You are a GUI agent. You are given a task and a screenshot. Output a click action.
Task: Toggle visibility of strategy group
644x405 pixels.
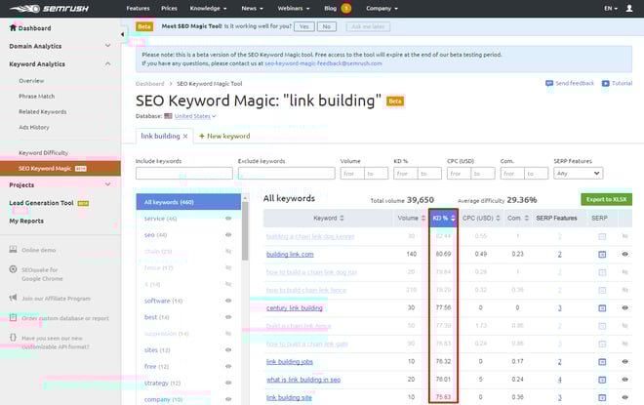[x=228, y=383]
